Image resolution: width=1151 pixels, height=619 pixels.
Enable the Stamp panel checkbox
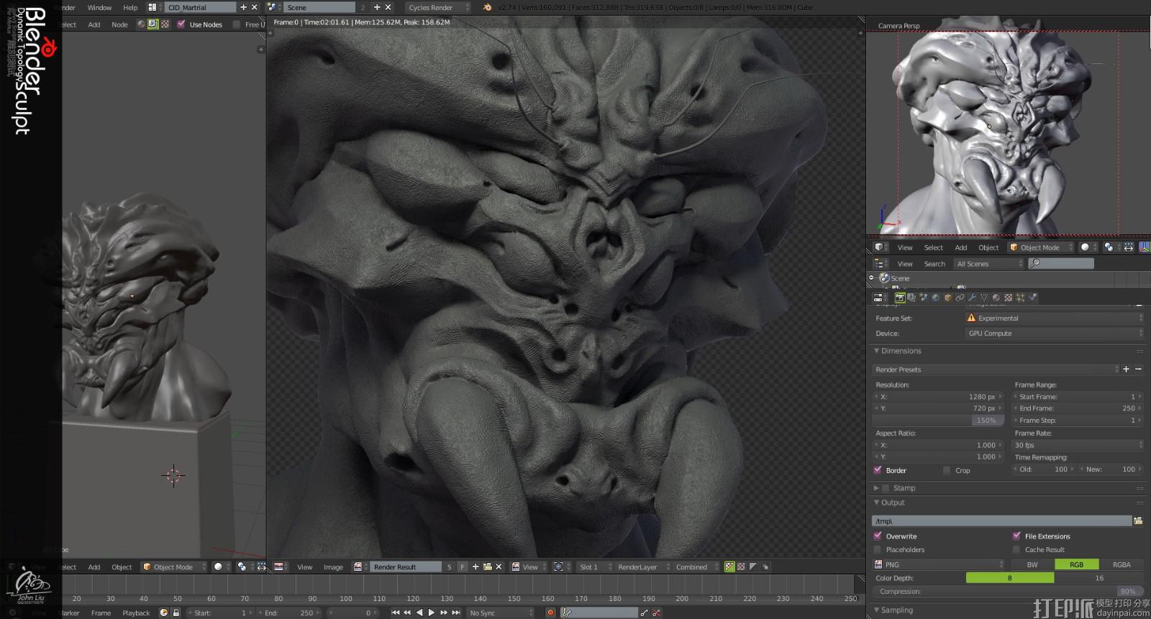pos(886,488)
